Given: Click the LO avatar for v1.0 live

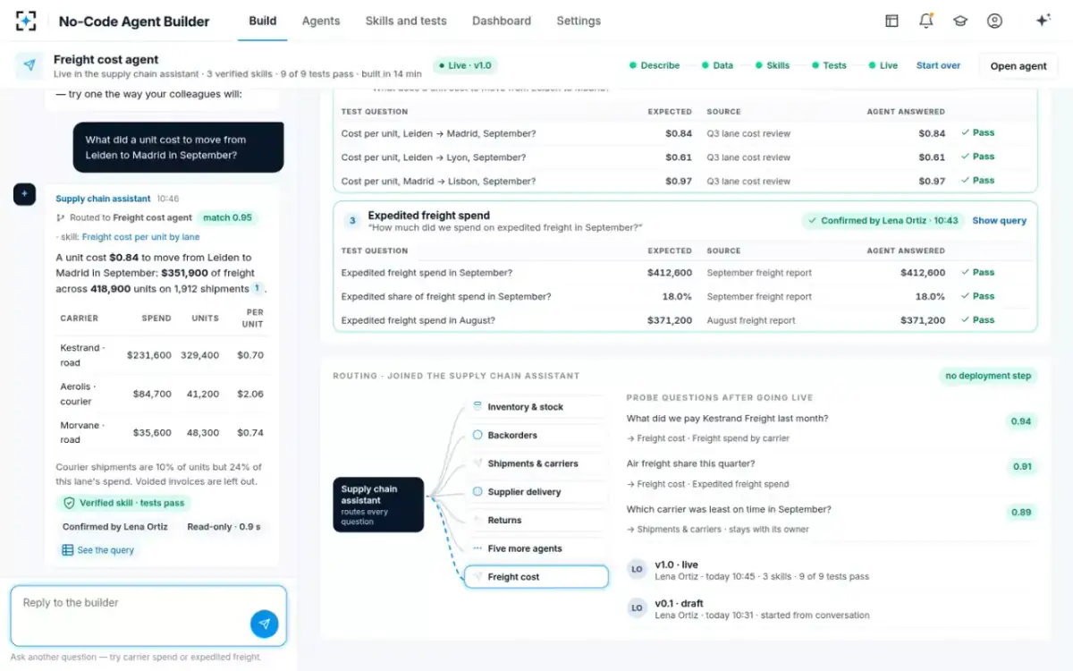Looking at the screenshot, I should point(637,570).
